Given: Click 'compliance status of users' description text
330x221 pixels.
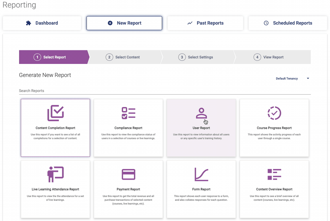Looking at the screenshot, I should point(128,136).
